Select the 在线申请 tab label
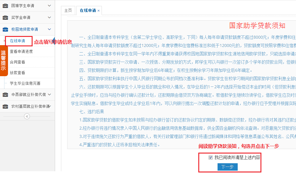Image resolution: width=296 pixels, height=173 pixels. point(88,10)
